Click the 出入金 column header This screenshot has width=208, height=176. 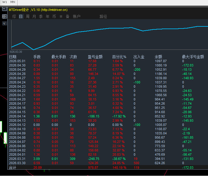click(x=139, y=57)
